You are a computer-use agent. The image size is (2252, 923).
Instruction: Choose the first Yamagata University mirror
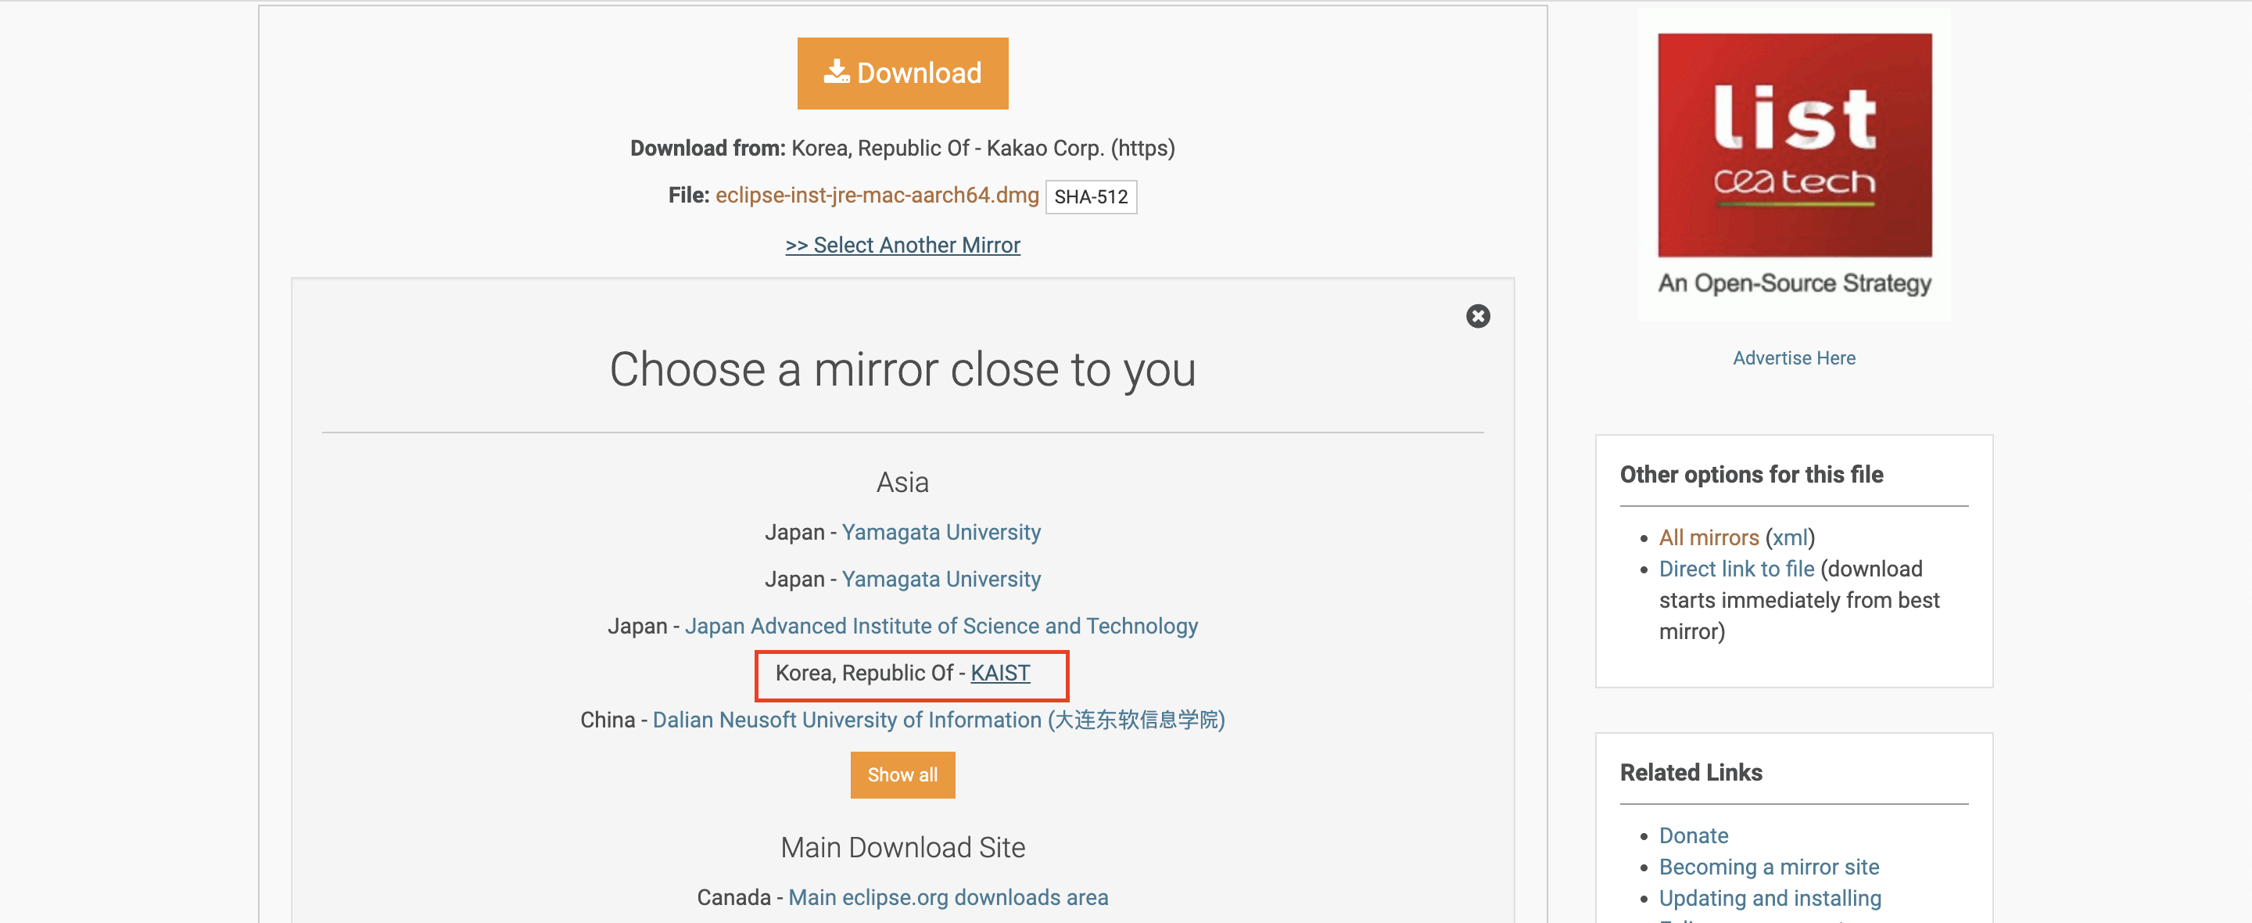point(941,532)
